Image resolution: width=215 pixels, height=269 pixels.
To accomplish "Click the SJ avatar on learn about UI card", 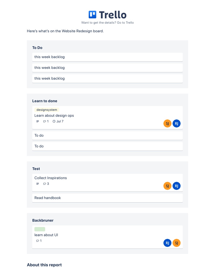I will (177, 243).
